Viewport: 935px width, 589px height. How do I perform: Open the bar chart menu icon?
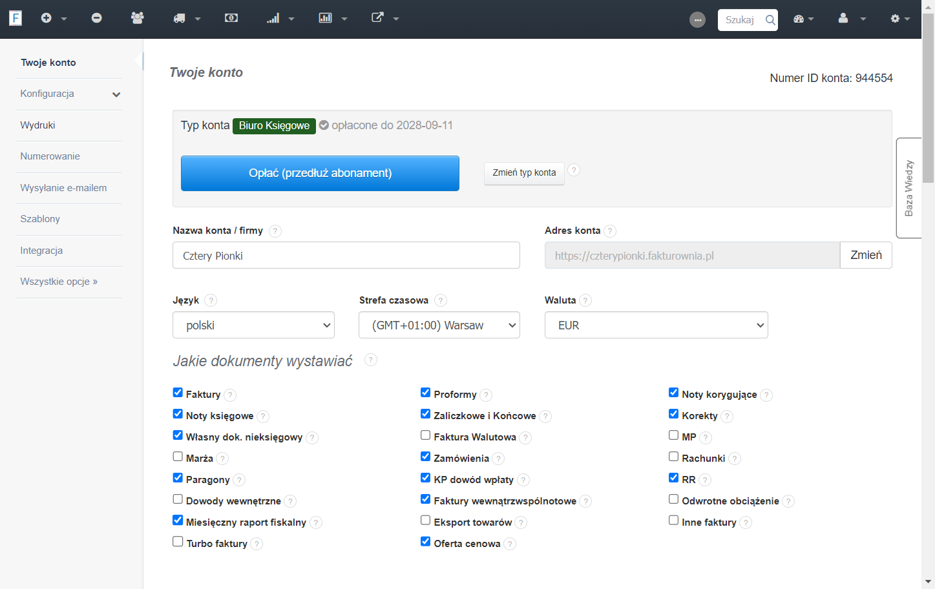coord(325,18)
